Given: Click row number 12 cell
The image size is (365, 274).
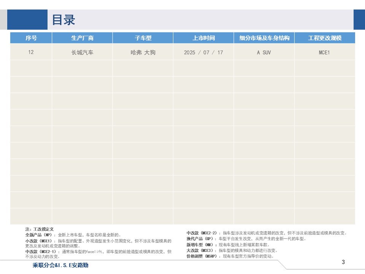Looking at the screenshot, I should click(x=31, y=52).
